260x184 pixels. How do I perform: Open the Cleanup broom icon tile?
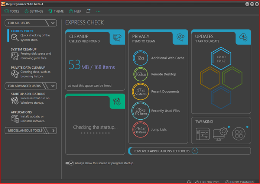(117, 38)
